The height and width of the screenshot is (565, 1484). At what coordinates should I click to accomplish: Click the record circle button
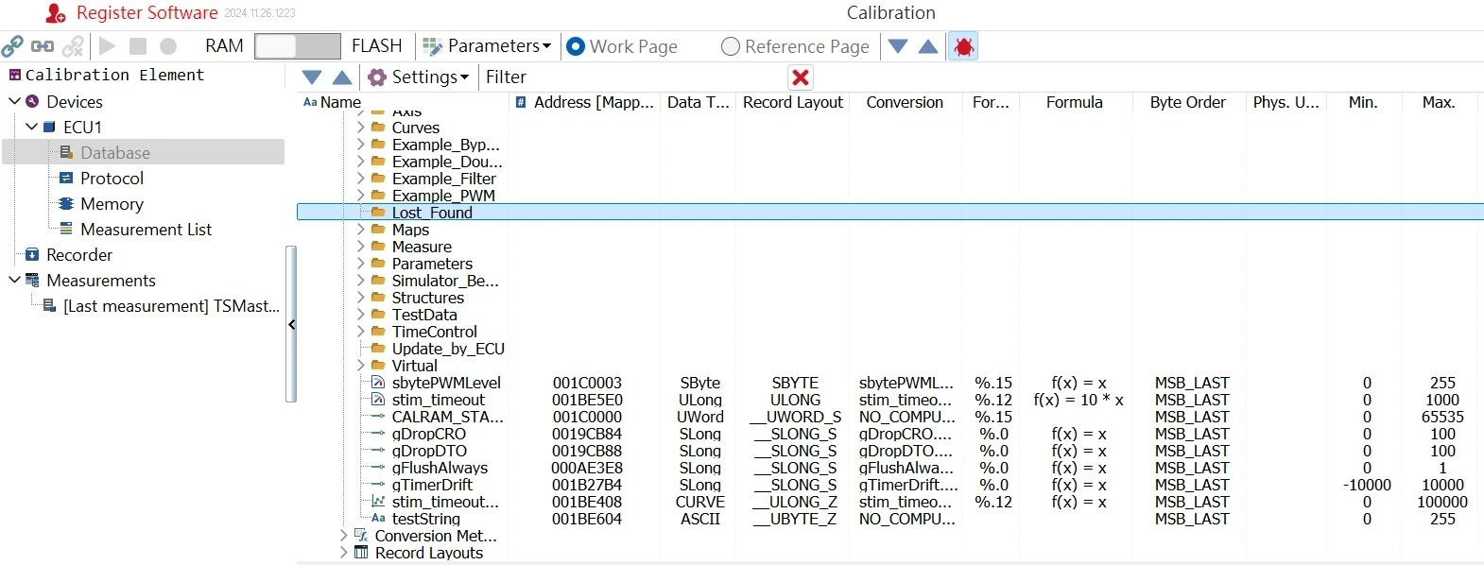tap(168, 45)
